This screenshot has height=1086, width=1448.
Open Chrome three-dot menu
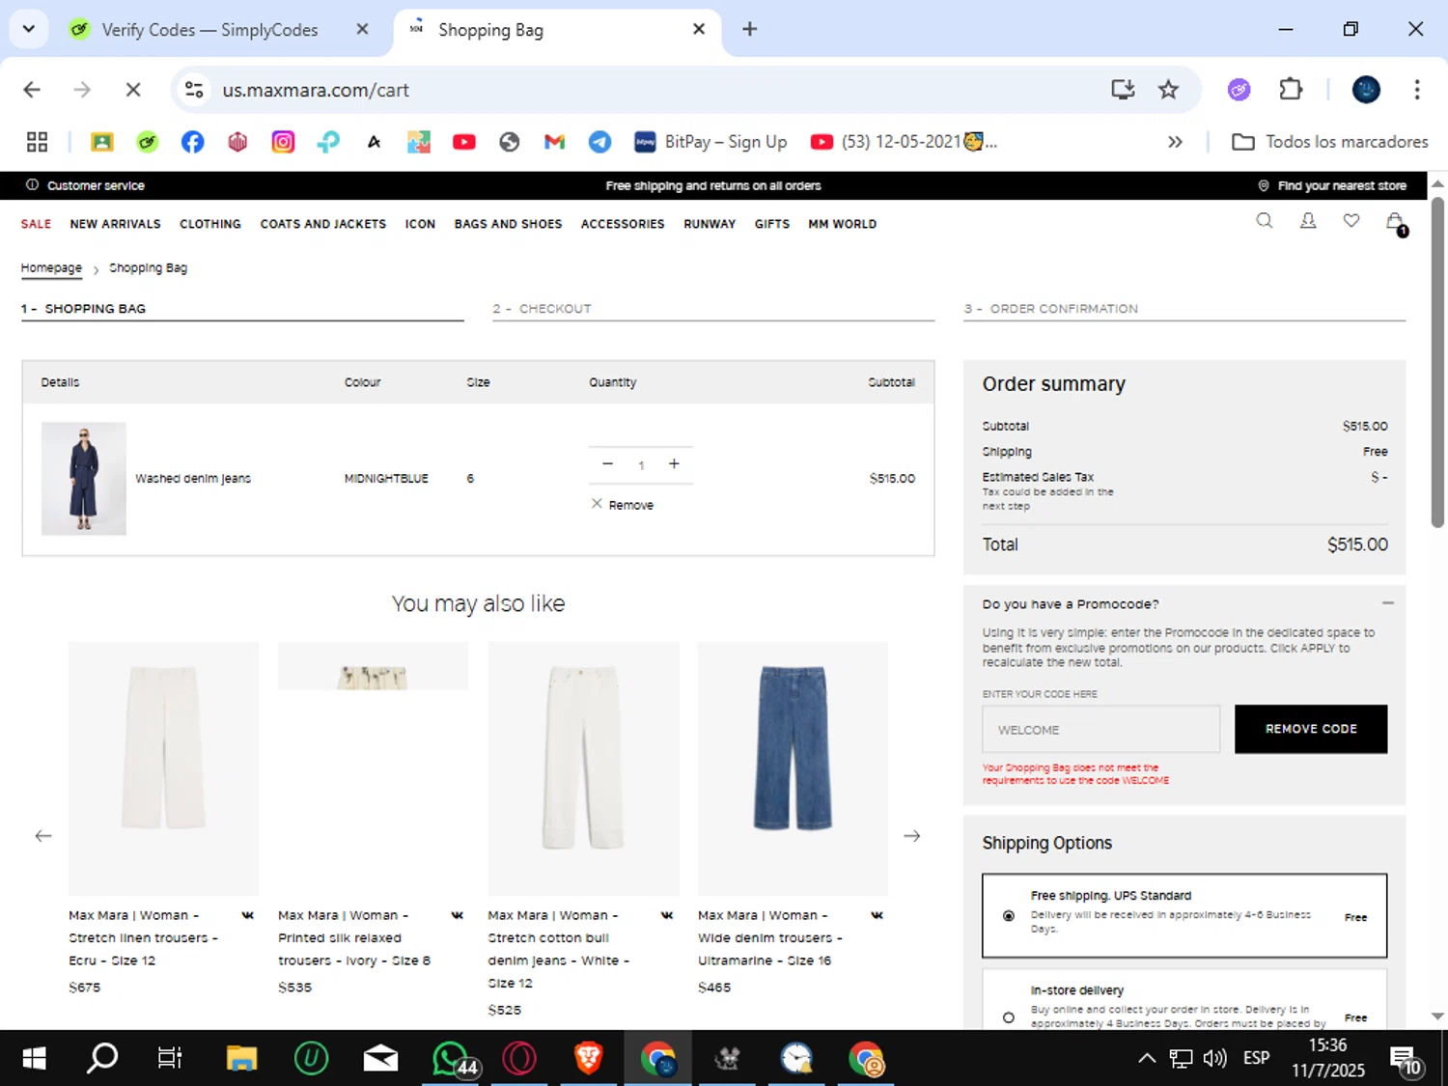coord(1417,90)
